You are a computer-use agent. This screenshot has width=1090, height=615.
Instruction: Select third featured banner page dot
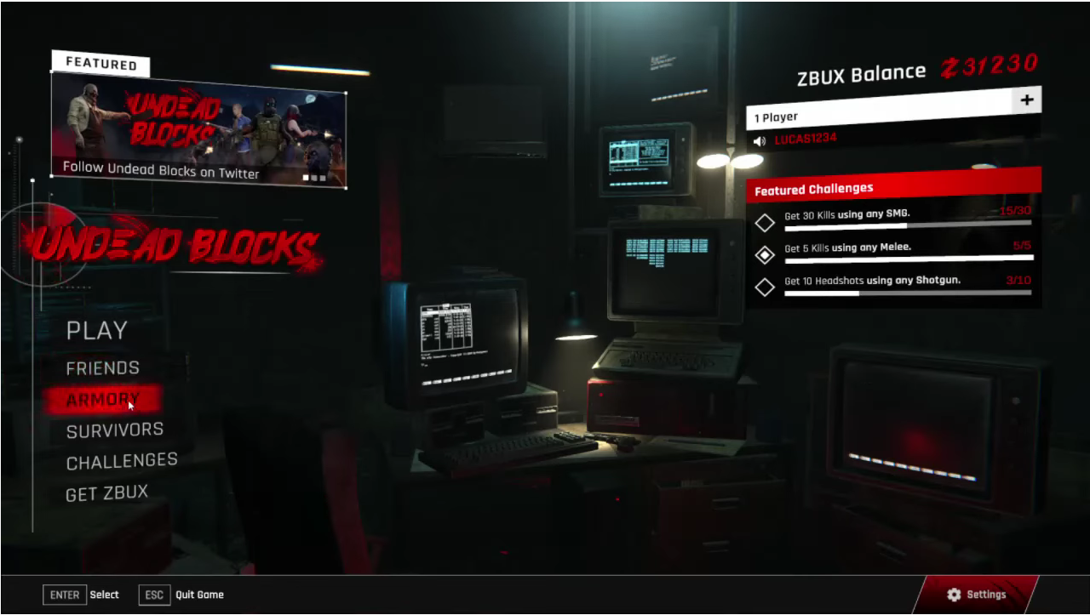pyautogui.click(x=323, y=178)
